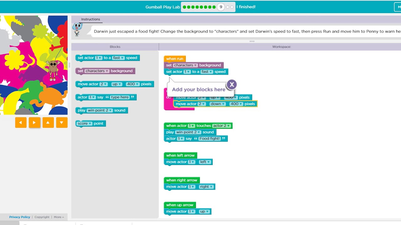Click the Darwin sprite in play area
The height and width of the screenshot is (225, 401).
(x=53, y=70)
